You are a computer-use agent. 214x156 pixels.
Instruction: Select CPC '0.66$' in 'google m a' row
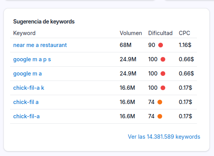[186, 74]
